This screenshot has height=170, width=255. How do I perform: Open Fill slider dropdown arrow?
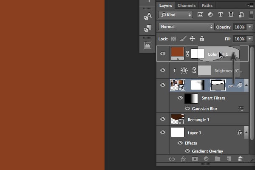(250, 39)
